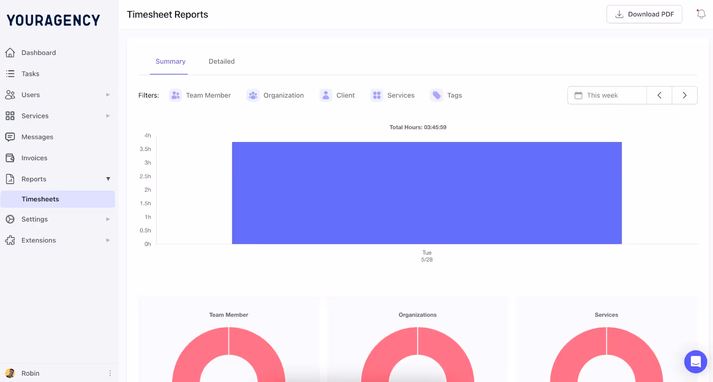Go to previous week with left chevron
Screen dimensions: 713x382
click(660, 95)
